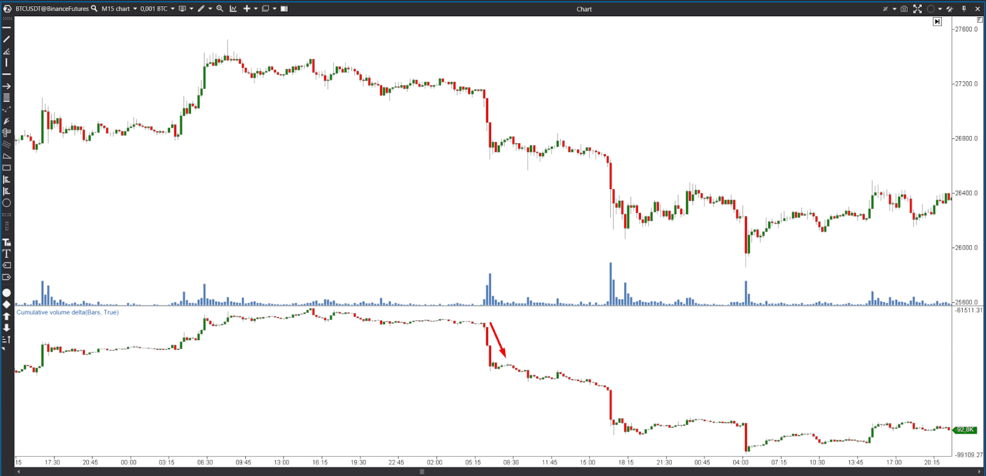Select the pencil drawing icon in top toolbar
Image resolution: width=986 pixels, height=476 pixels.
(x=201, y=9)
